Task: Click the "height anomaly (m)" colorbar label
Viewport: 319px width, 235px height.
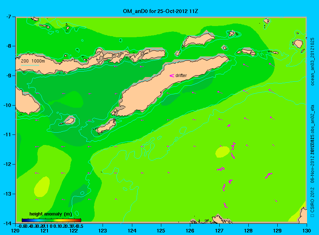Action: (51, 214)
